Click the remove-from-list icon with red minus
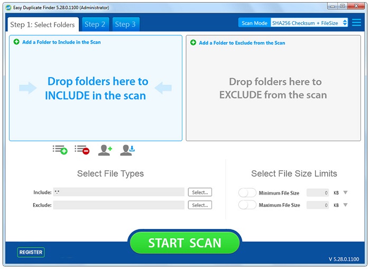This screenshot has width=370, height=269. (82, 150)
